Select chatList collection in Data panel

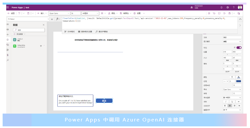tap(29, 40)
